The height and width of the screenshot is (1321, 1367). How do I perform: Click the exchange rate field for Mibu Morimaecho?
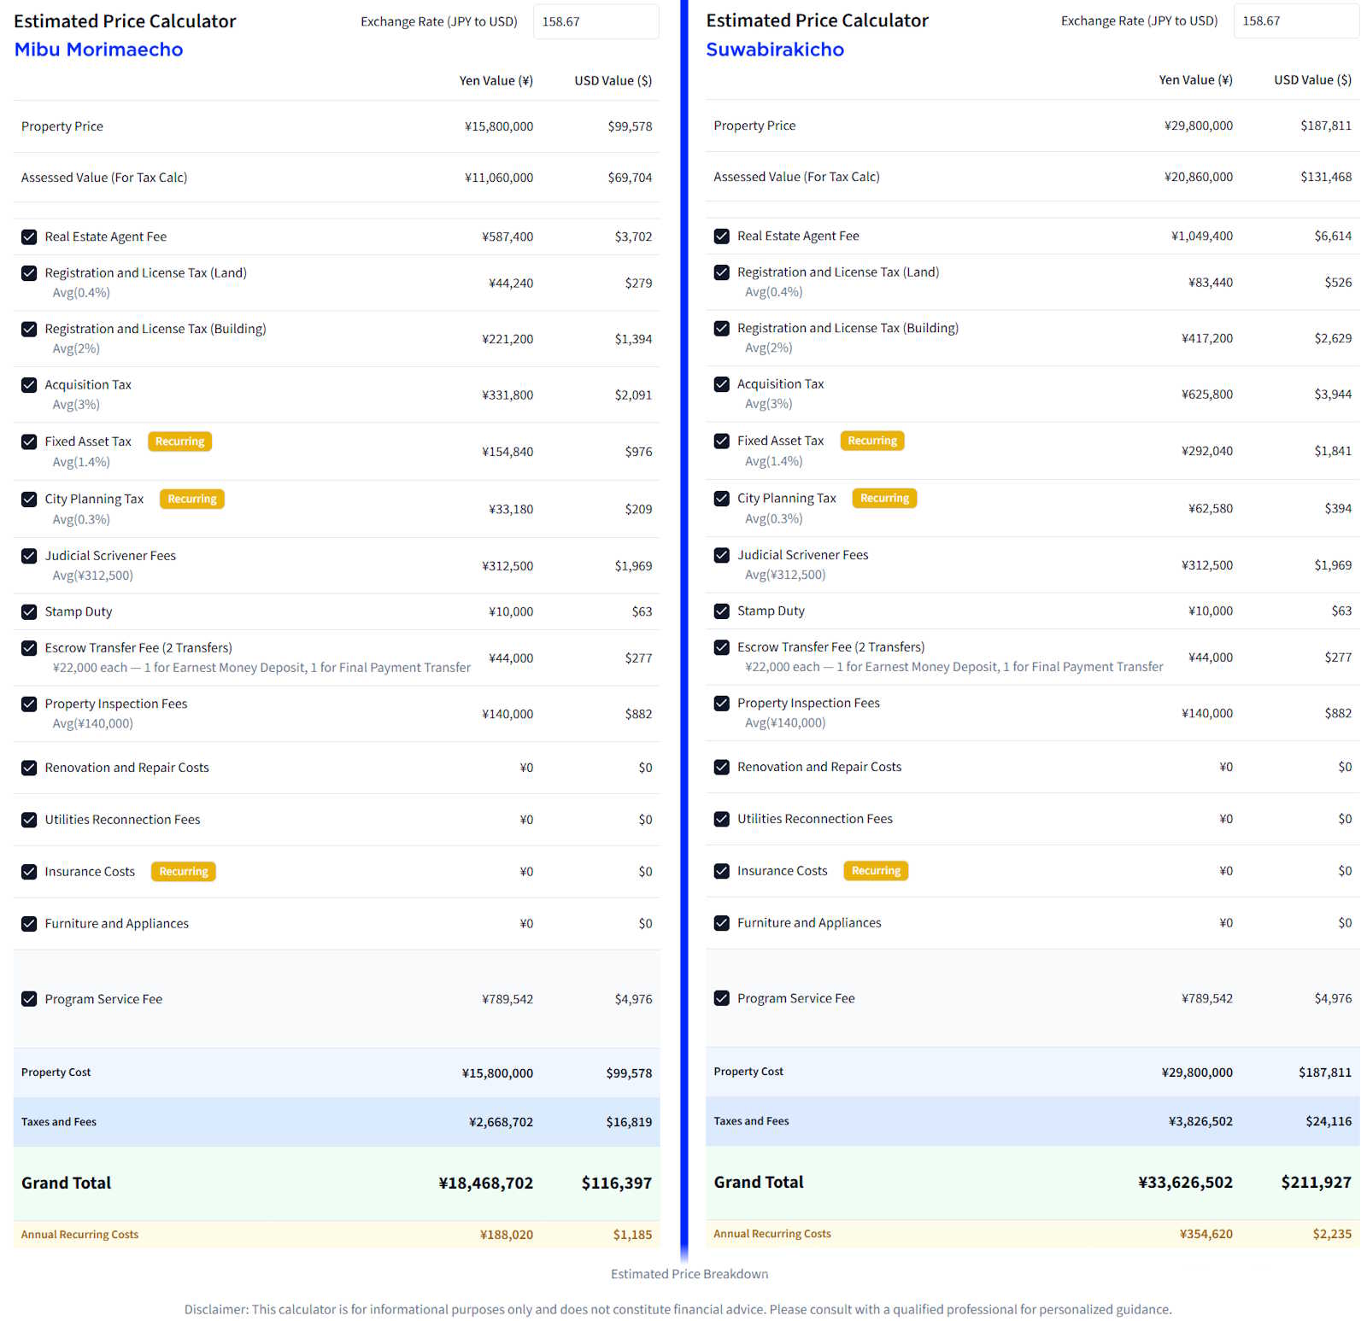(x=595, y=21)
